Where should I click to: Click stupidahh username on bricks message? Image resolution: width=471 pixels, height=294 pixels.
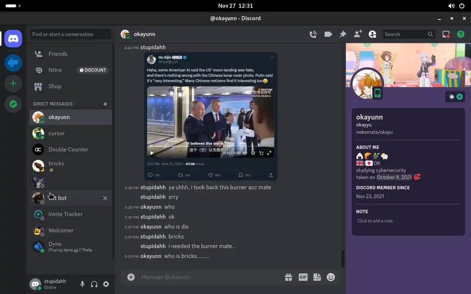(153, 237)
